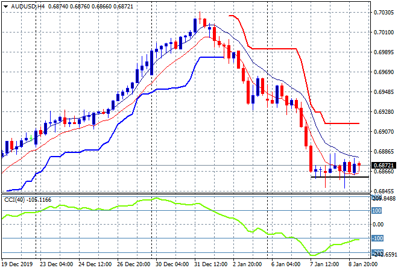Click the latest red candle at chart's right
398x271 pixels.
(359, 165)
